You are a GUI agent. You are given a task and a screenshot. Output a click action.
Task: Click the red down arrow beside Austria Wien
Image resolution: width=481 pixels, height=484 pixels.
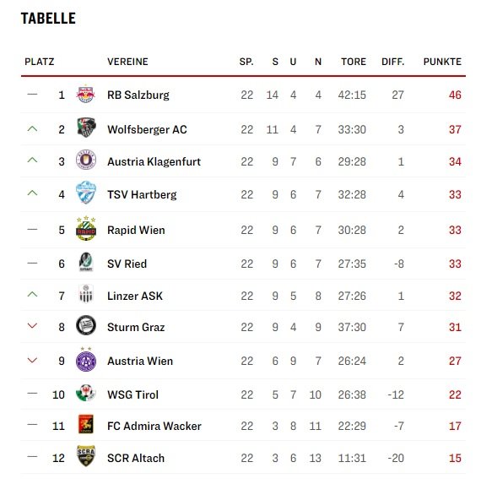pyautogui.click(x=32, y=360)
